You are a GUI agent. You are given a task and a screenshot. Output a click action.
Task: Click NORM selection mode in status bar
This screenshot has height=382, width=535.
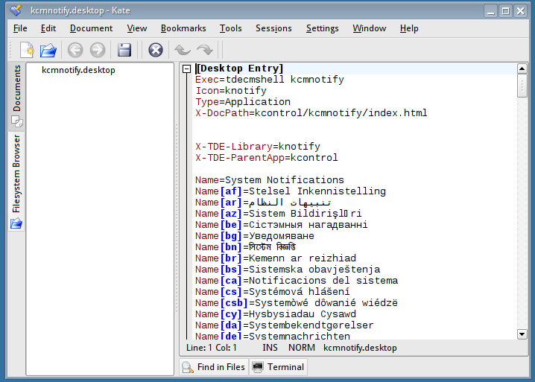pos(302,348)
